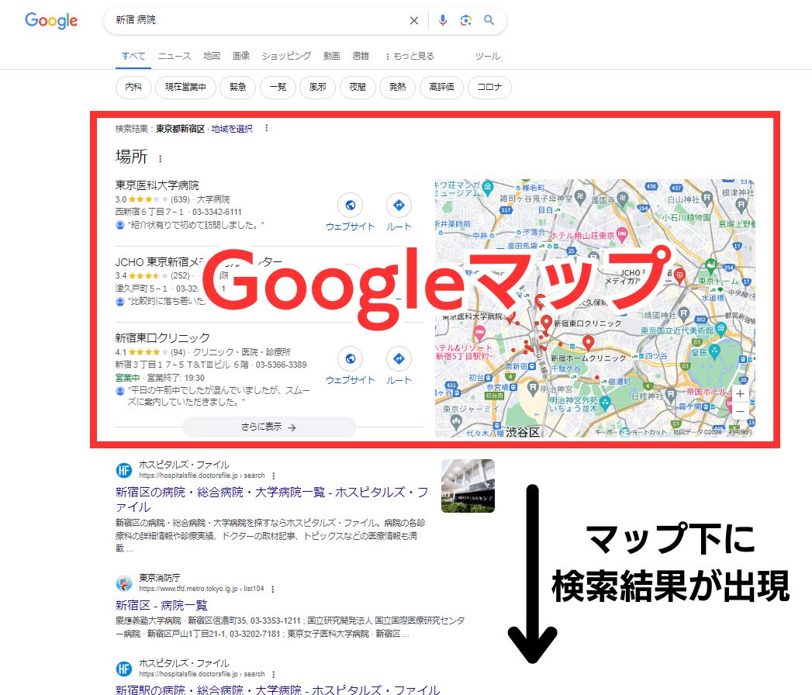812x695 pixels.
Task: Click the 新宿ホームクリニック map pin
Action: point(588,343)
